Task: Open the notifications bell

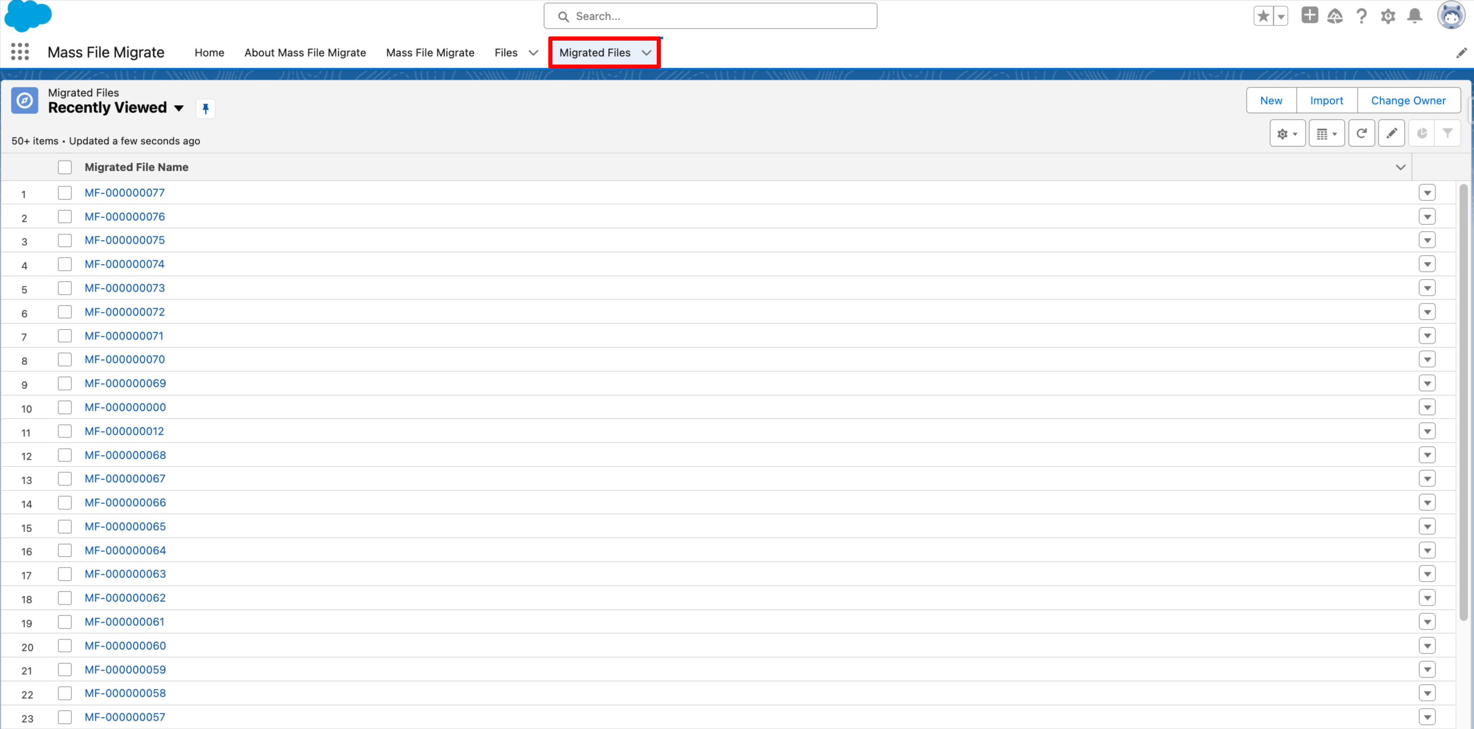Action: click(1415, 16)
